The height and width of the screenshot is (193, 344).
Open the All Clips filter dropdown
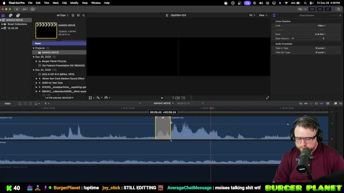[62, 15]
